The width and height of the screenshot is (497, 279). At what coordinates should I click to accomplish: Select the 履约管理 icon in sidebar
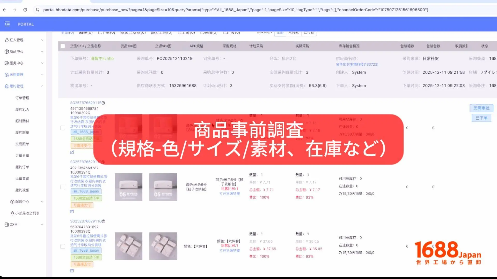click(x=6, y=86)
